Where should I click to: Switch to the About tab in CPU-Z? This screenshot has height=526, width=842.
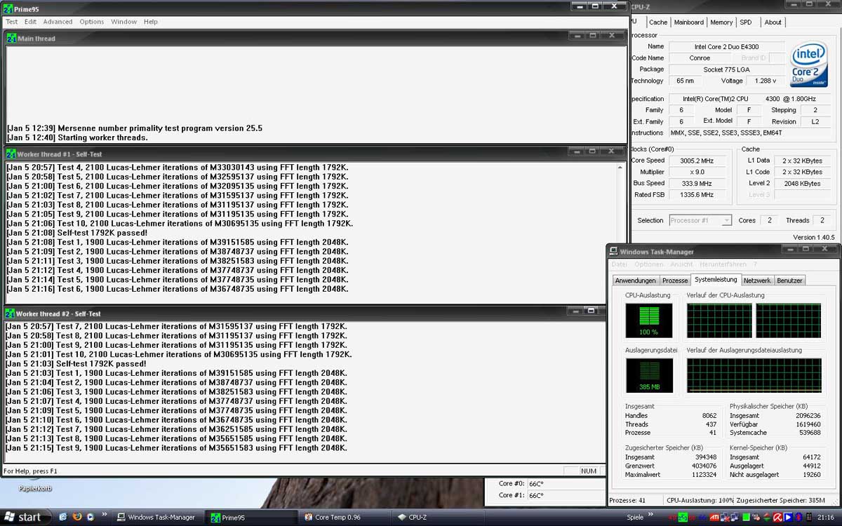point(773,22)
